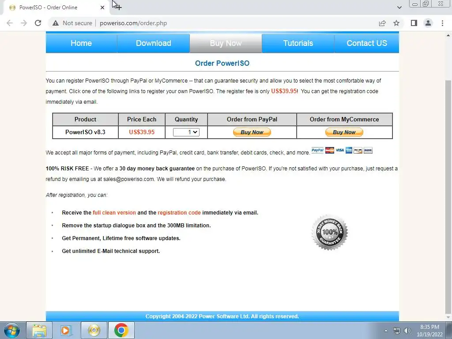Open the PowerISO disc taskbar icon
Viewport: 452px width, 339px height.
94,330
